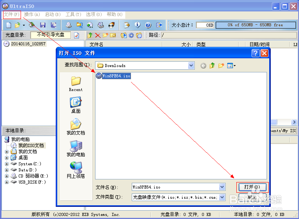Image resolution: width=299 pixels, height=219 pixels.
Task: Expand the 桌面 tree node
Action: pyautogui.click(x=6, y=158)
